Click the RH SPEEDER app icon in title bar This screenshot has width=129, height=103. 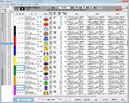pos(2,2)
